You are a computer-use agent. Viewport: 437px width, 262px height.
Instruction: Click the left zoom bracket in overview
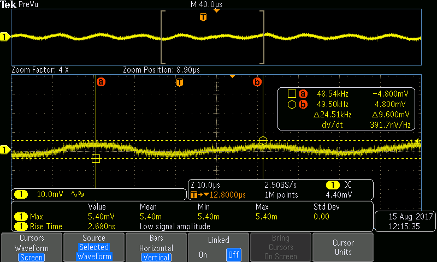(163, 37)
